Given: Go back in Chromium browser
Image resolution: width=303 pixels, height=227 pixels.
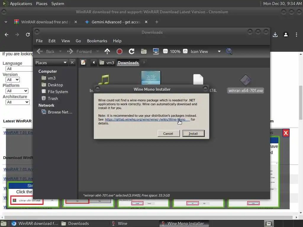Looking at the screenshot, I should (7, 35).
